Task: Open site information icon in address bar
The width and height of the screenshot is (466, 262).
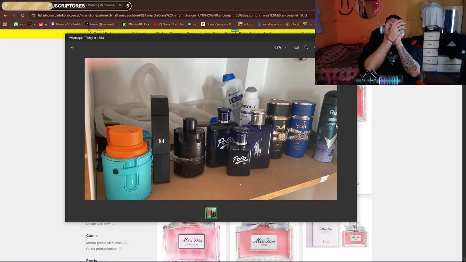Action: pyautogui.click(x=33, y=15)
